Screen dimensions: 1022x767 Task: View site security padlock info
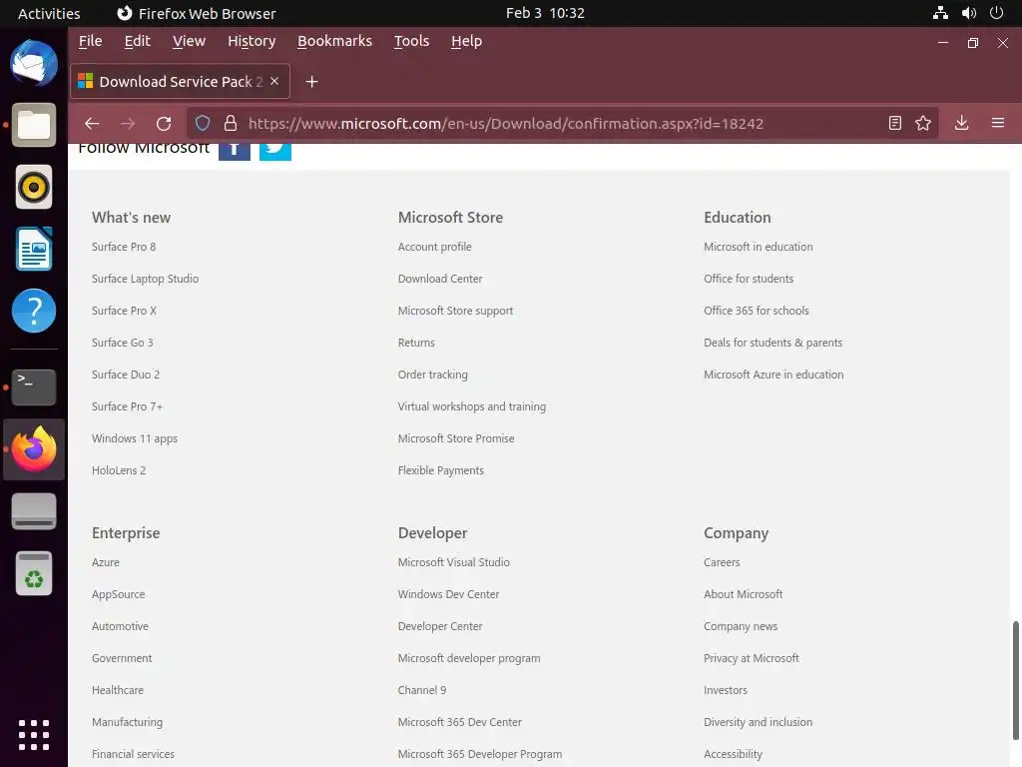tap(231, 123)
